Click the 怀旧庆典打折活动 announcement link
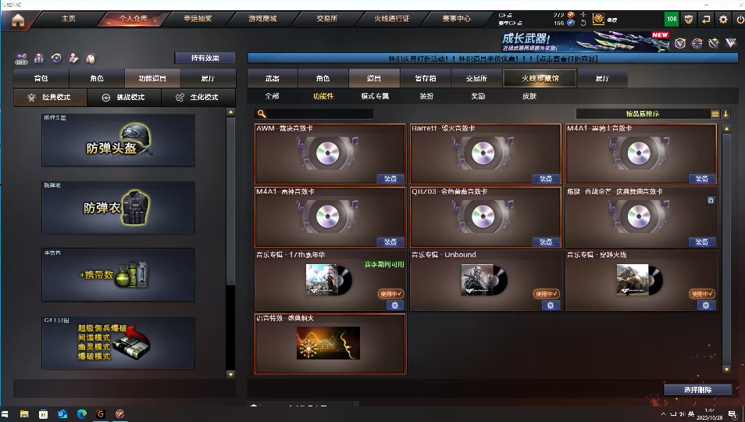Screen dimensions: 745x422 (x=493, y=59)
